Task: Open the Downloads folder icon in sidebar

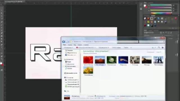Action: tap(66, 50)
